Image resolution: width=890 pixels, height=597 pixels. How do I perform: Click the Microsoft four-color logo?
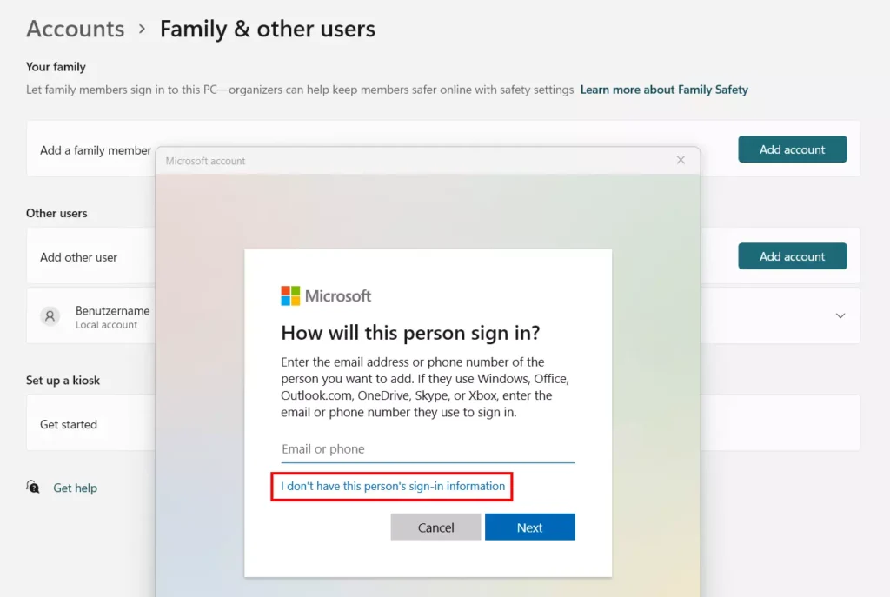pyautogui.click(x=290, y=295)
